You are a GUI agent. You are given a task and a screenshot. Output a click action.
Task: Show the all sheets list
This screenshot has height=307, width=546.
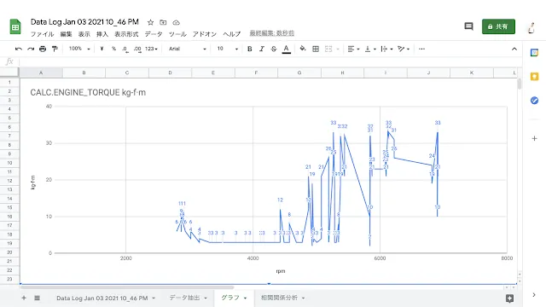37,298
